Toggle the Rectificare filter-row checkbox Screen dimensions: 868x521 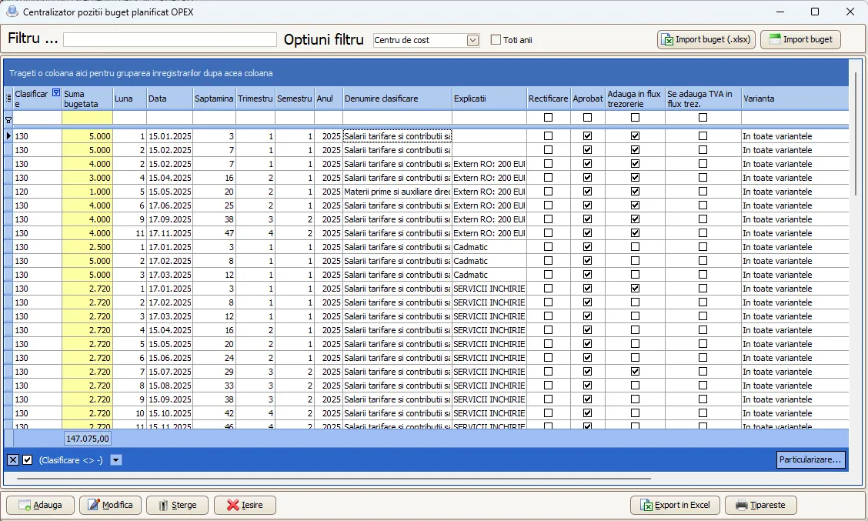pos(549,118)
